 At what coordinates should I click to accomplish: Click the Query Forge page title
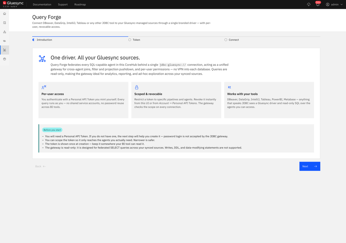[47, 17]
